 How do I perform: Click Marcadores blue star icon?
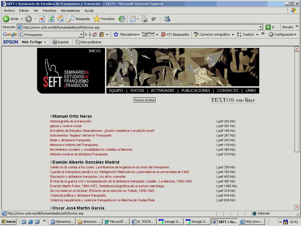[116, 34]
